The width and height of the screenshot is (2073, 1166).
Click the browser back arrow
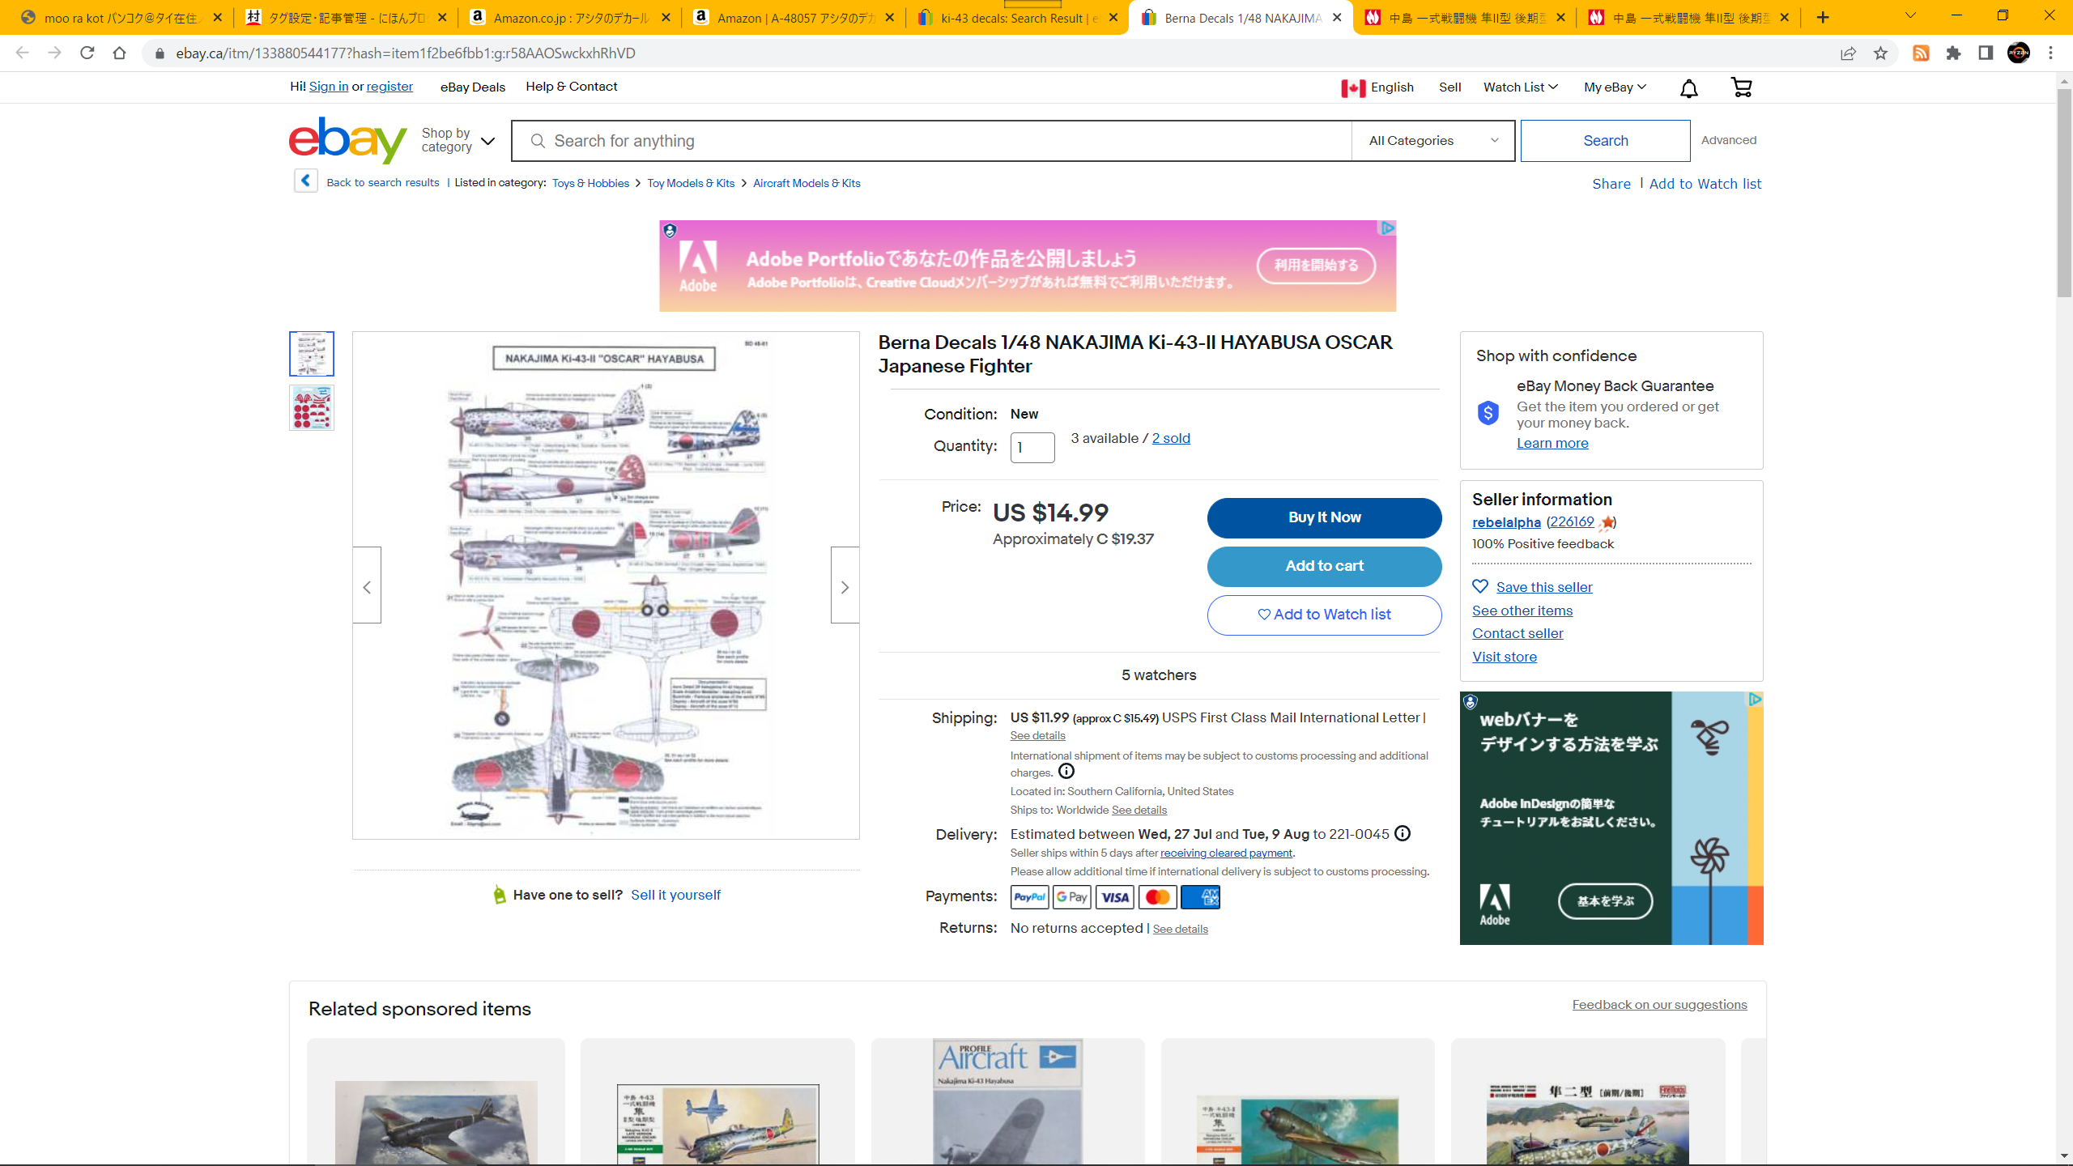coord(22,53)
